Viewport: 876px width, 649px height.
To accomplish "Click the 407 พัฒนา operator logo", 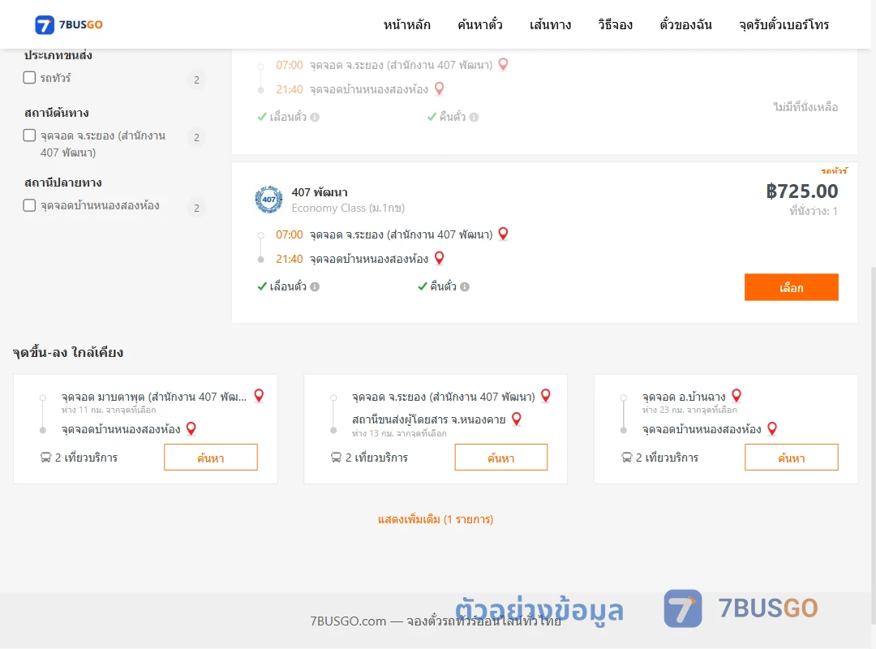I will 268,200.
